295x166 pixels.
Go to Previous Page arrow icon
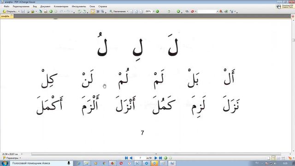pos(131,158)
